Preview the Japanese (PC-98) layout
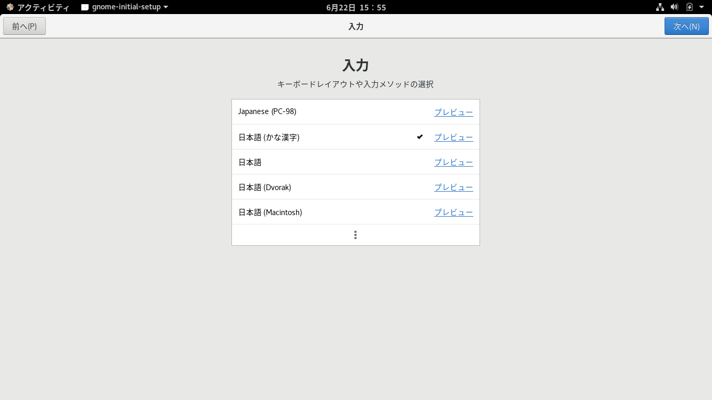The image size is (712, 400). pos(453,112)
